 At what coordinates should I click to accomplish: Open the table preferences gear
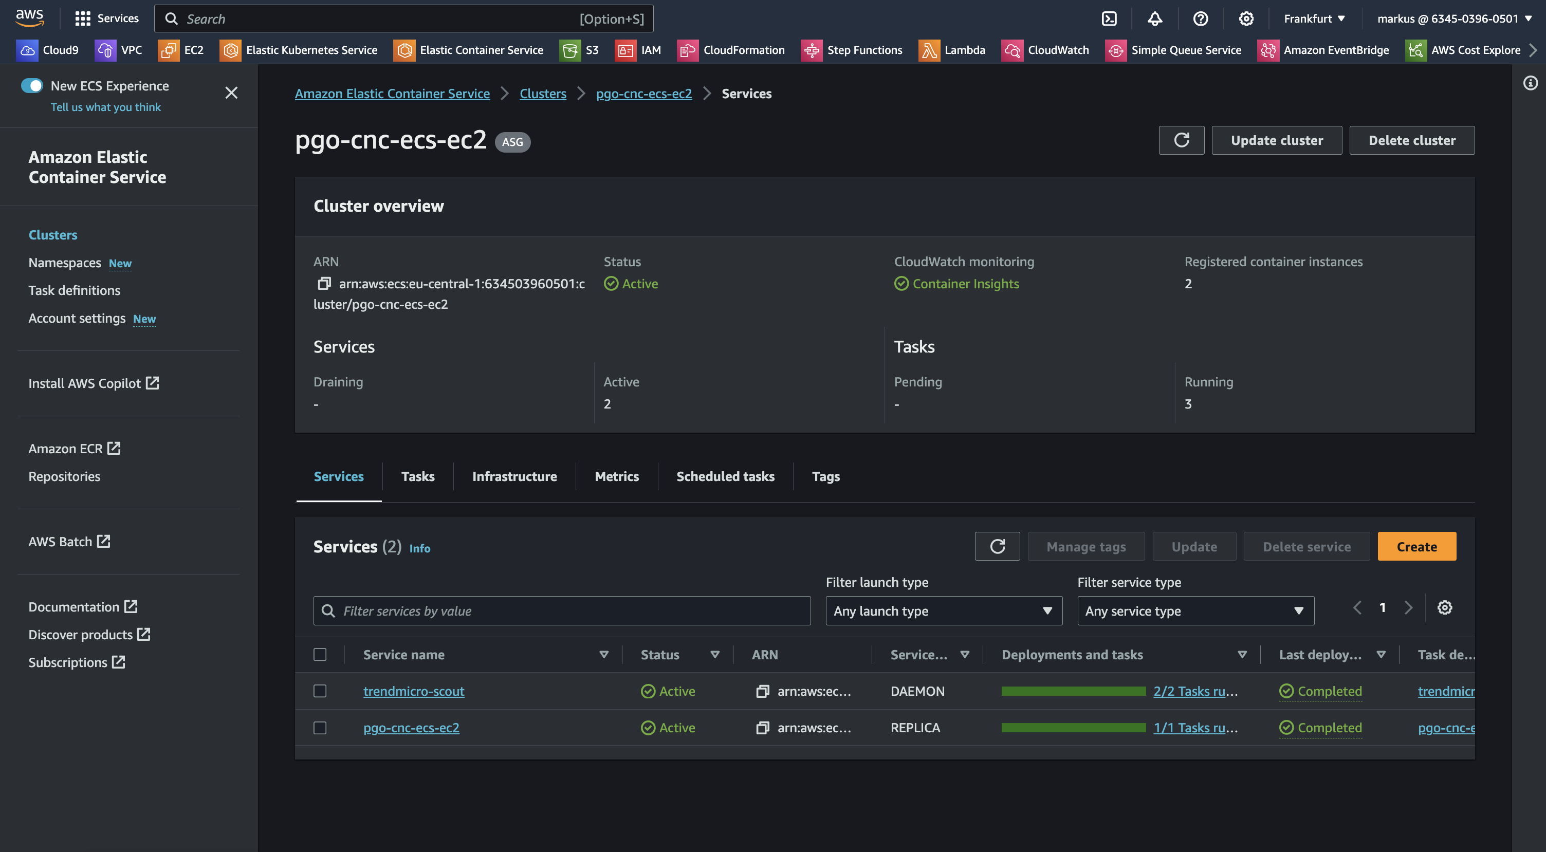click(1445, 608)
